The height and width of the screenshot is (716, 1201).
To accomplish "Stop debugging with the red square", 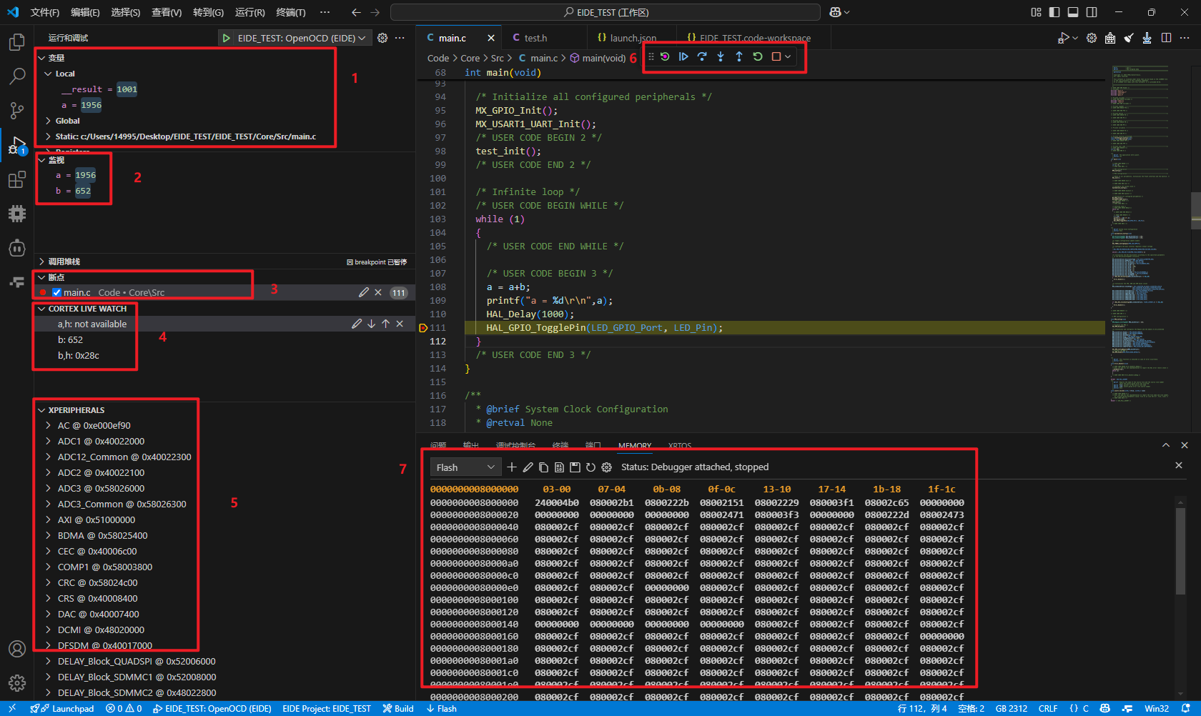I will click(x=776, y=56).
